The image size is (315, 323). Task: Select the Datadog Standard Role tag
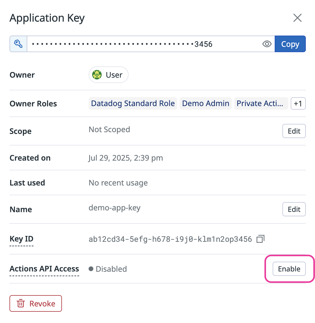coord(133,103)
